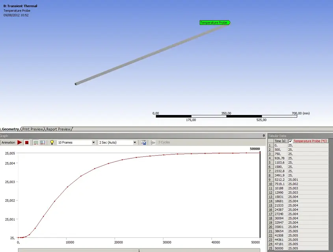Toggle Temperature Probe column checkbox
The image size is (333, 252).
(290, 141)
